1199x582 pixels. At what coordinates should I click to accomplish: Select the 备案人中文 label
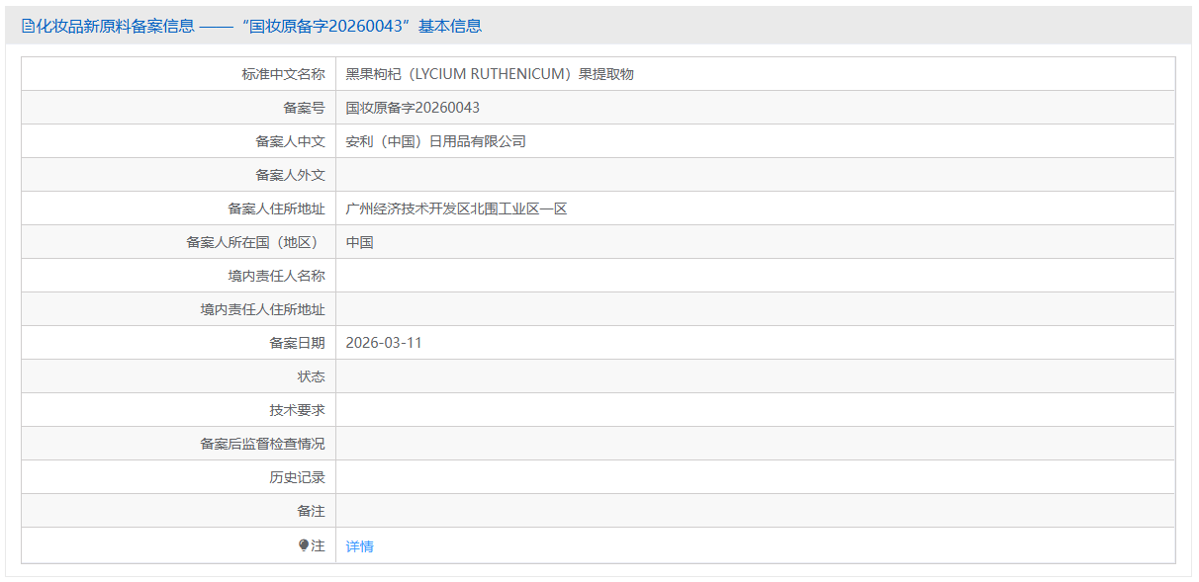290,141
